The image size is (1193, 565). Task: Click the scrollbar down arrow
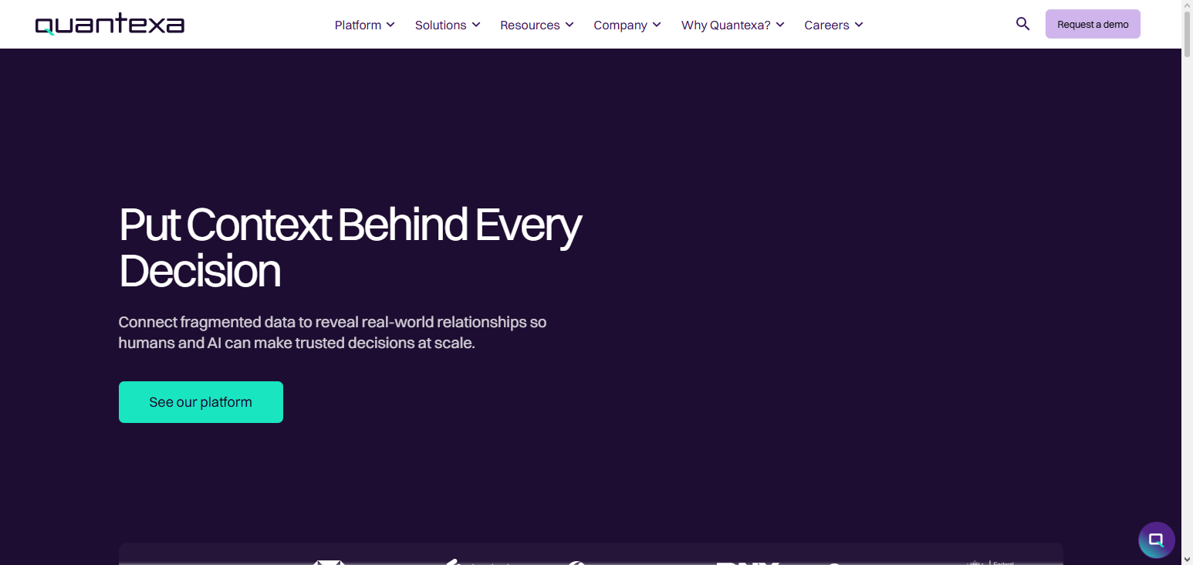point(1187,559)
